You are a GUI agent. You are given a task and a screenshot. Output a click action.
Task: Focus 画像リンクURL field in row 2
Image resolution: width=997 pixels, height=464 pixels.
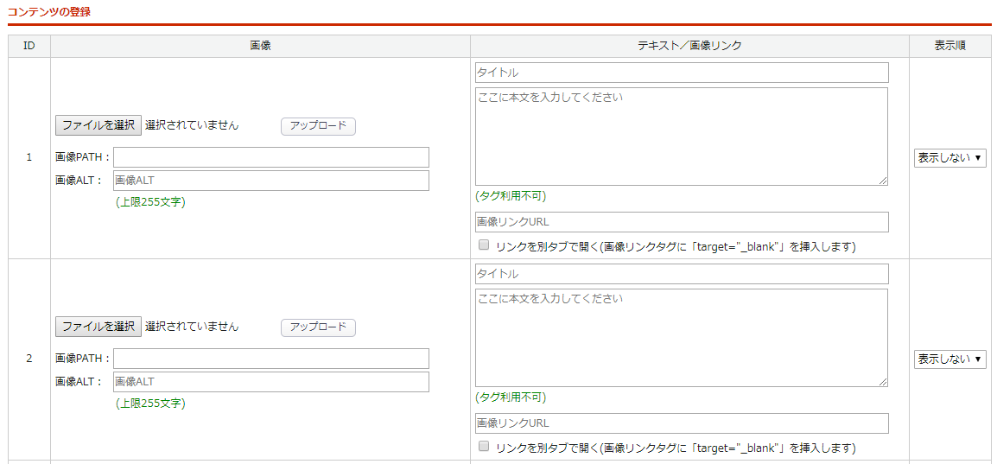pos(681,423)
